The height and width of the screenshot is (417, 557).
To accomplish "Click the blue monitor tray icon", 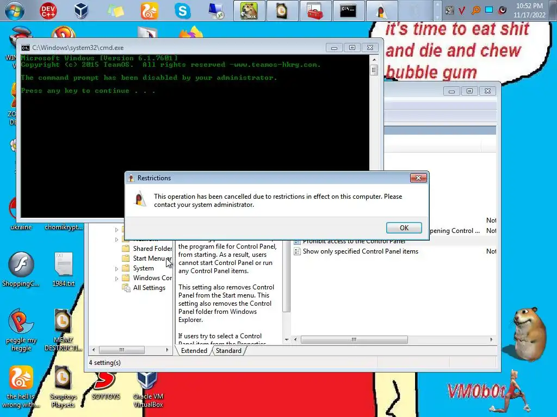I will pyautogui.click(x=489, y=10).
